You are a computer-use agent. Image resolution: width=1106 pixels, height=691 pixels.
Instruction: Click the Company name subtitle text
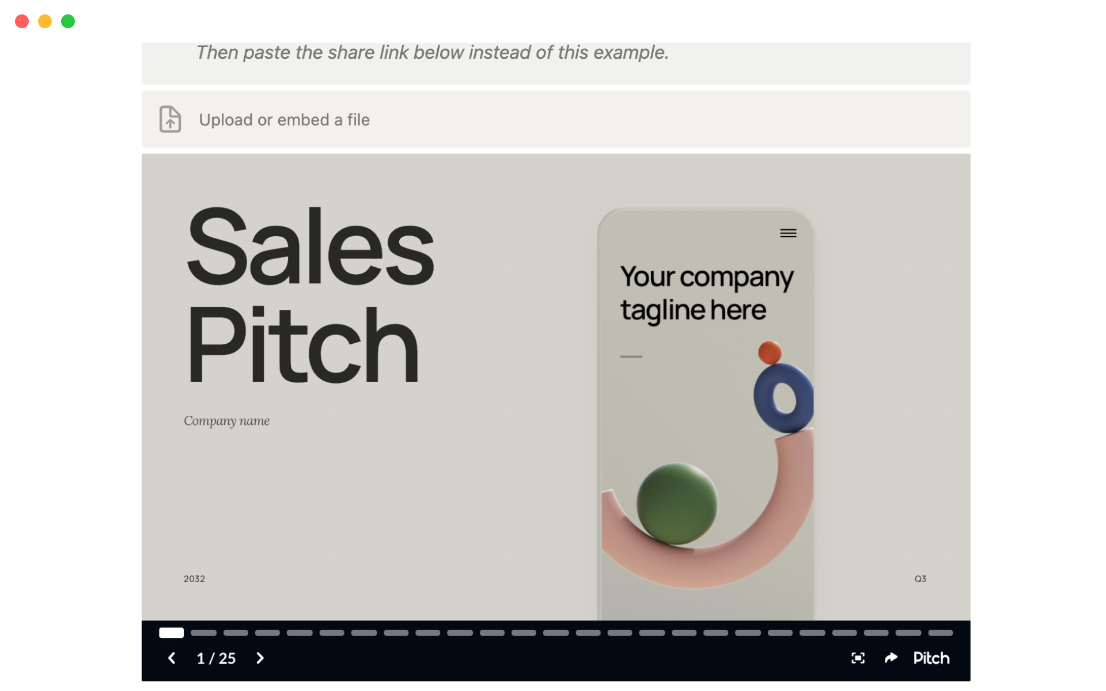[x=226, y=421]
